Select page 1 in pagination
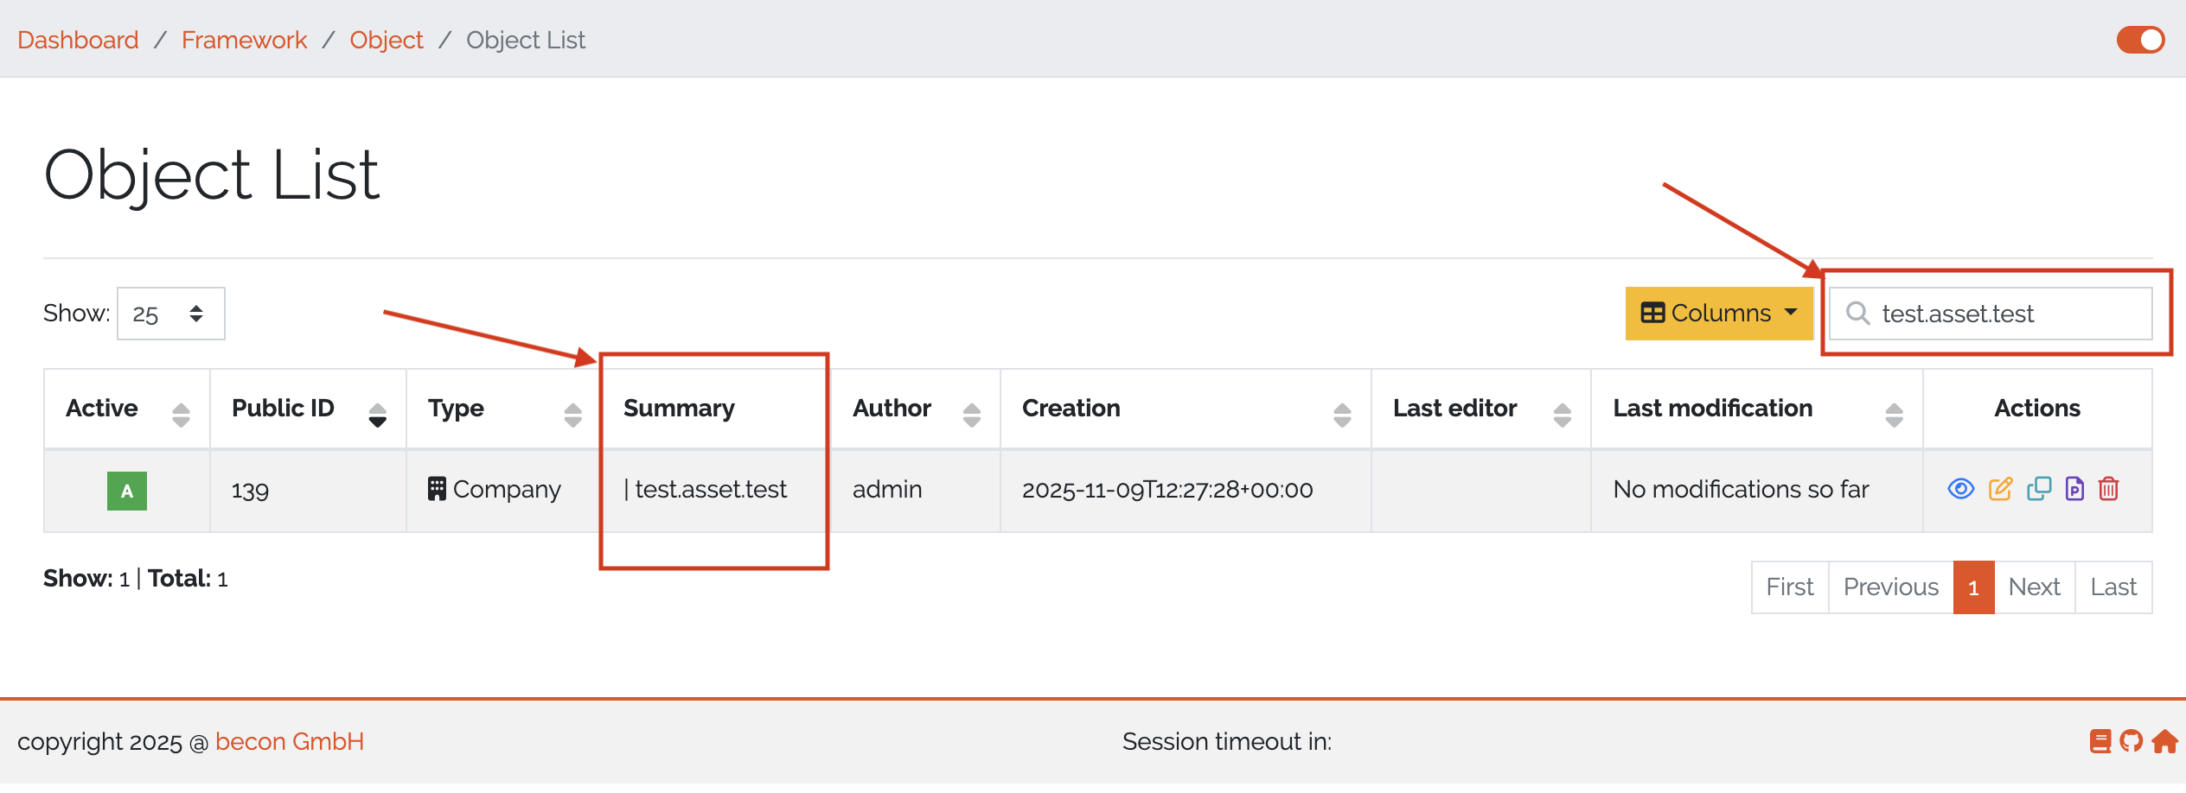Viewport: 2186px width, 793px height. point(1973,587)
